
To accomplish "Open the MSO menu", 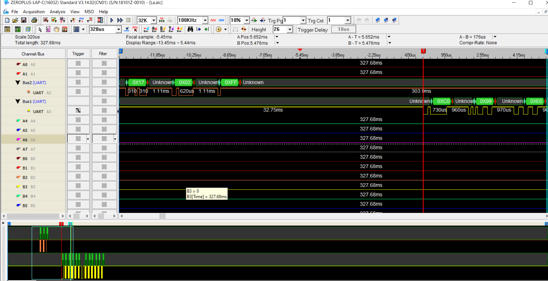I will point(89,12).
